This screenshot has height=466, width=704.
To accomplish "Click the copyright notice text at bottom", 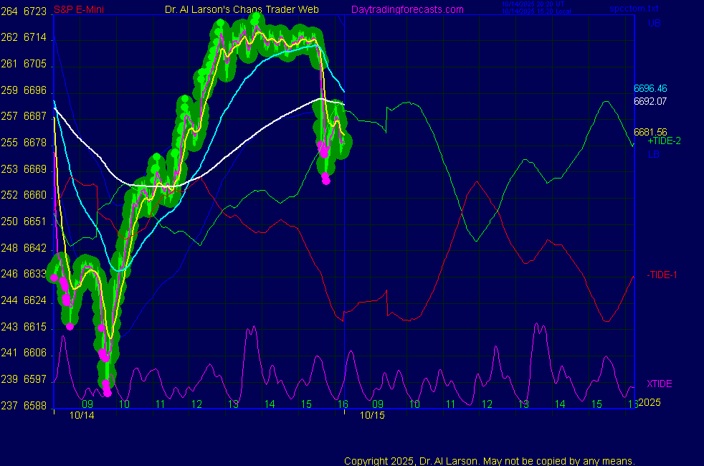I will tap(489, 461).
